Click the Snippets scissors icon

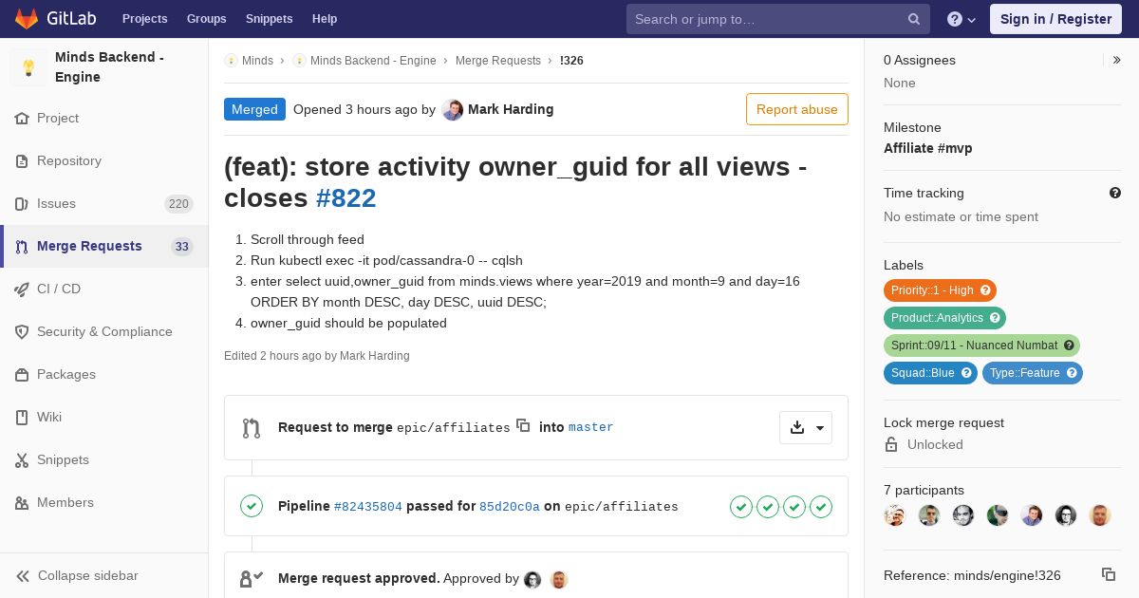click(22, 460)
